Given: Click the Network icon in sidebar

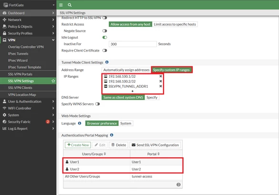Looking at the screenshot, I should (x=4, y=20).
